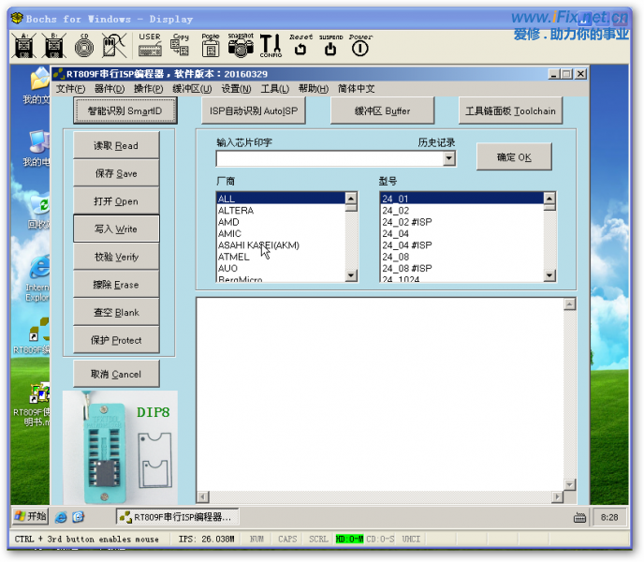Screen dimensions: 644x562
Task: Open the chip marking history dropdown
Action: coord(449,159)
